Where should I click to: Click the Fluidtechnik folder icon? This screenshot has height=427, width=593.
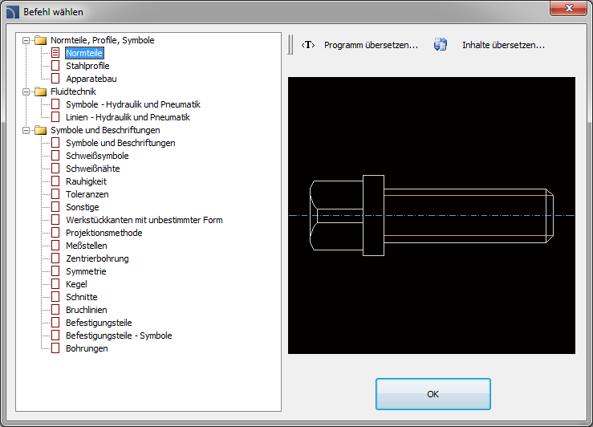point(40,91)
